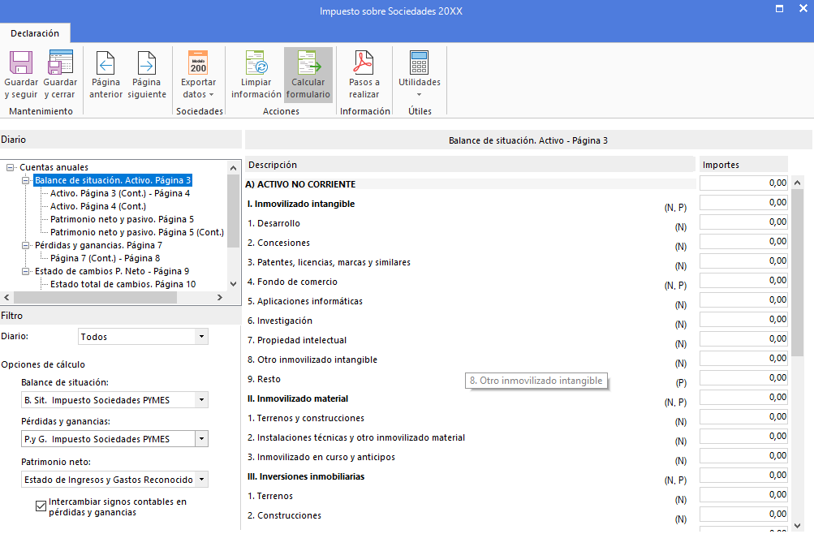This screenshot has width=814, height=534.
Task: Click amount field for Terrenos y construcciones
Action: click(x=743, y=416)
